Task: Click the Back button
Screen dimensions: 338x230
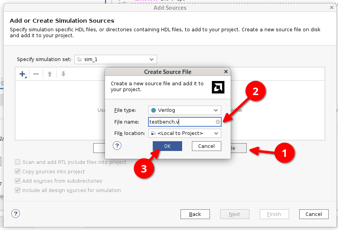Action: (195, 214)
